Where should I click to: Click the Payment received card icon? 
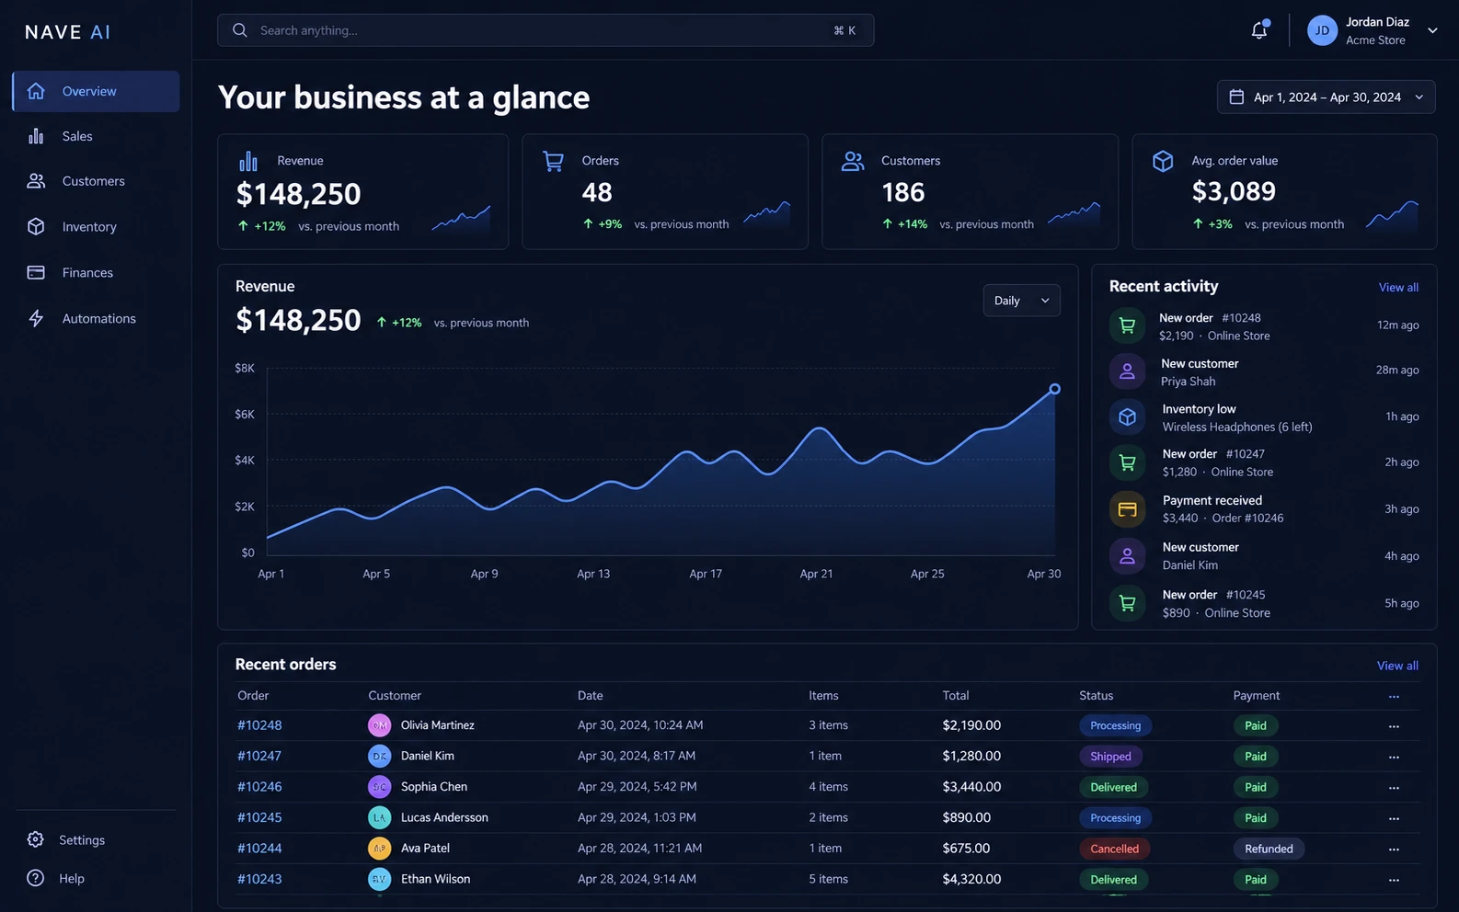tap(1127, 509)
